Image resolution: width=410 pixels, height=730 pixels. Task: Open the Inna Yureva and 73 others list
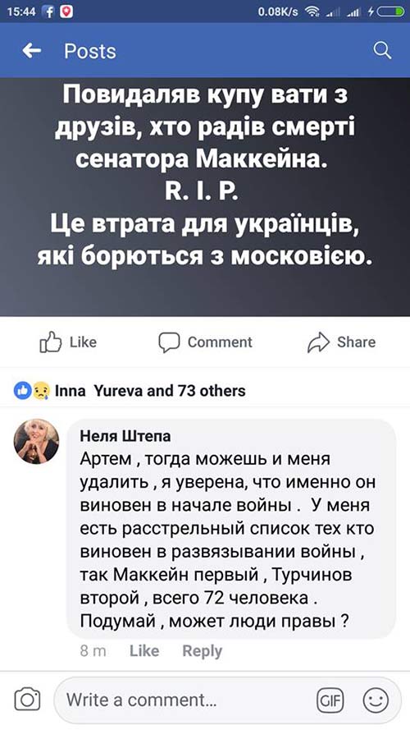(x=150, y=391)
